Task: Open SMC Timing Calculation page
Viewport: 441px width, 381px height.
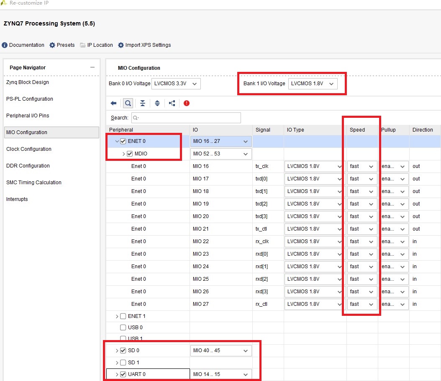Action: pos(34,183)
